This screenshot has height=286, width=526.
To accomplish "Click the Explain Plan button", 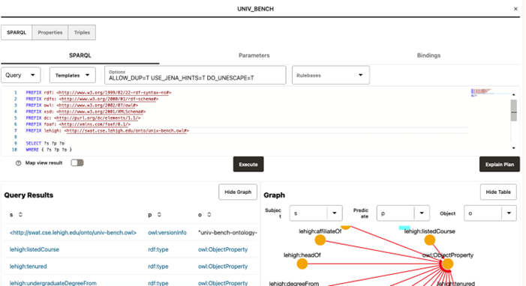I will [x=500, y=164].
